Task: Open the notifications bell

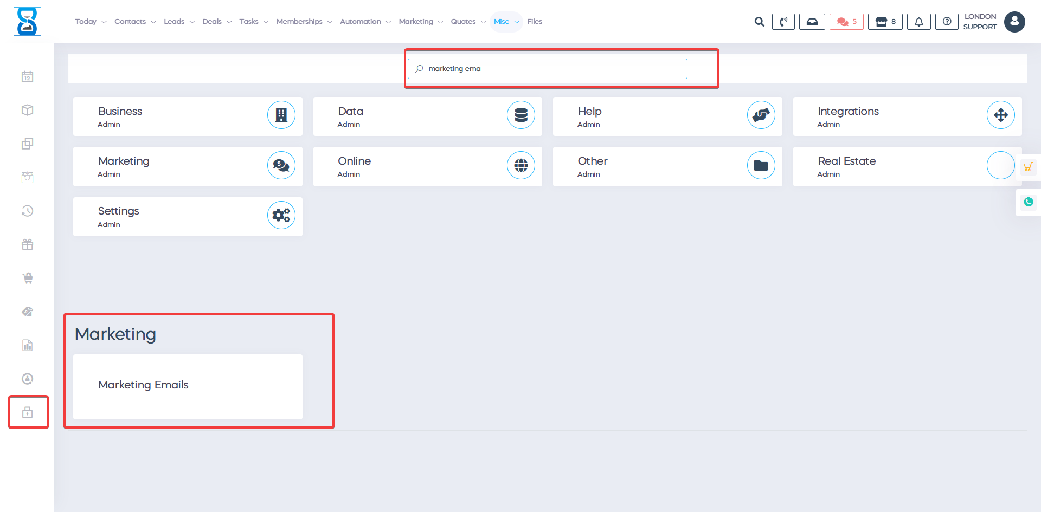Action: pos(918,22)
